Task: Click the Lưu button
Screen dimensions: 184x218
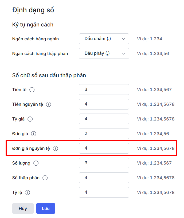Action: pyautogui.click(x=46, y=209)
